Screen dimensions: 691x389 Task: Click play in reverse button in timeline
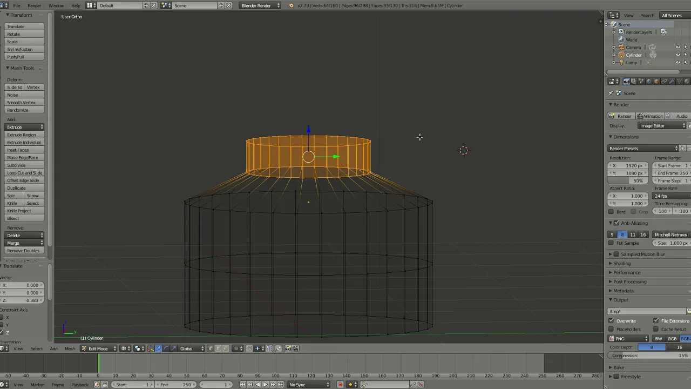pyautogui.click(x=258, y=385)
